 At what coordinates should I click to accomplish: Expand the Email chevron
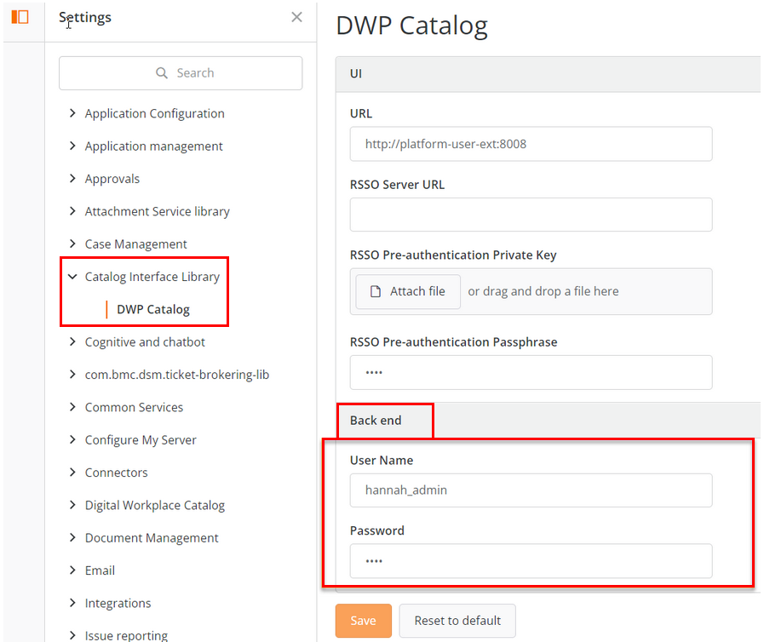[x=72, y=570]
